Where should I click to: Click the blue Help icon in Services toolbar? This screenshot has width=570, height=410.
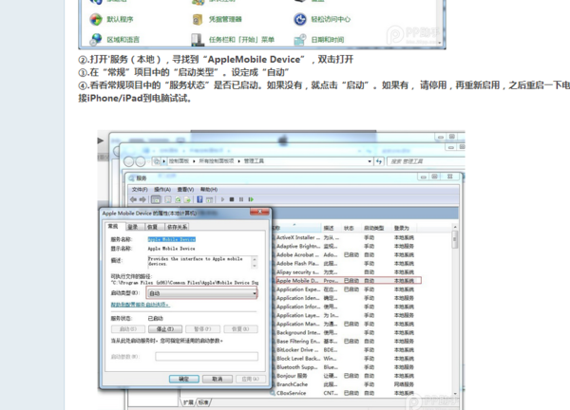click(199, 199)
